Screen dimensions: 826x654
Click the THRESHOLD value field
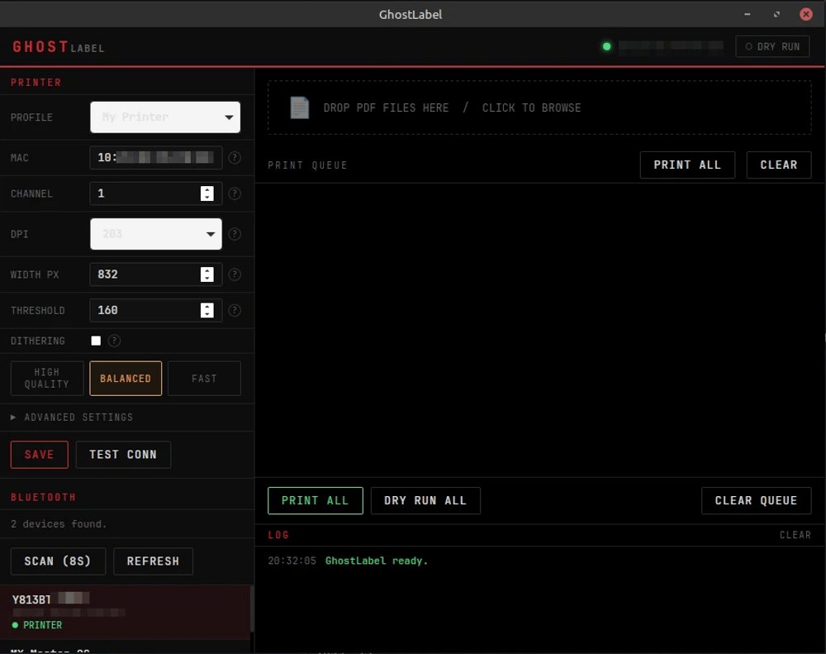click(156, 310)
